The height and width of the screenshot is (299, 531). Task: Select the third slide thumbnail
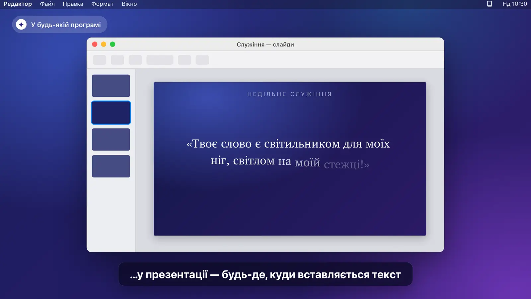tap(111, 140)
